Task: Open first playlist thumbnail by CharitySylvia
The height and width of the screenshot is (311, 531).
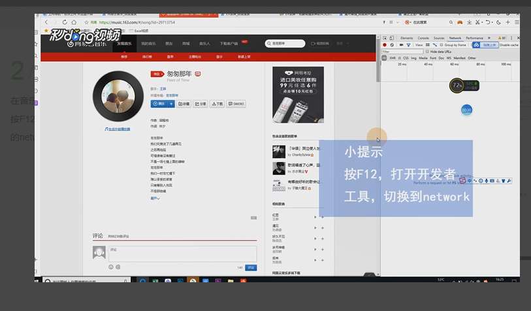Action: pos(279,152)
